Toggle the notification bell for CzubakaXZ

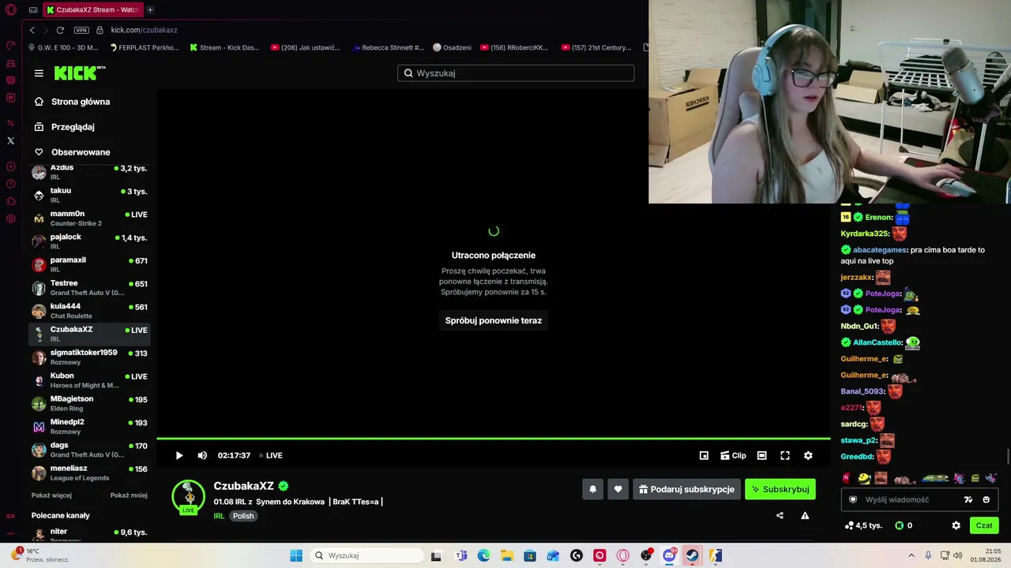(x=592, y=489)
